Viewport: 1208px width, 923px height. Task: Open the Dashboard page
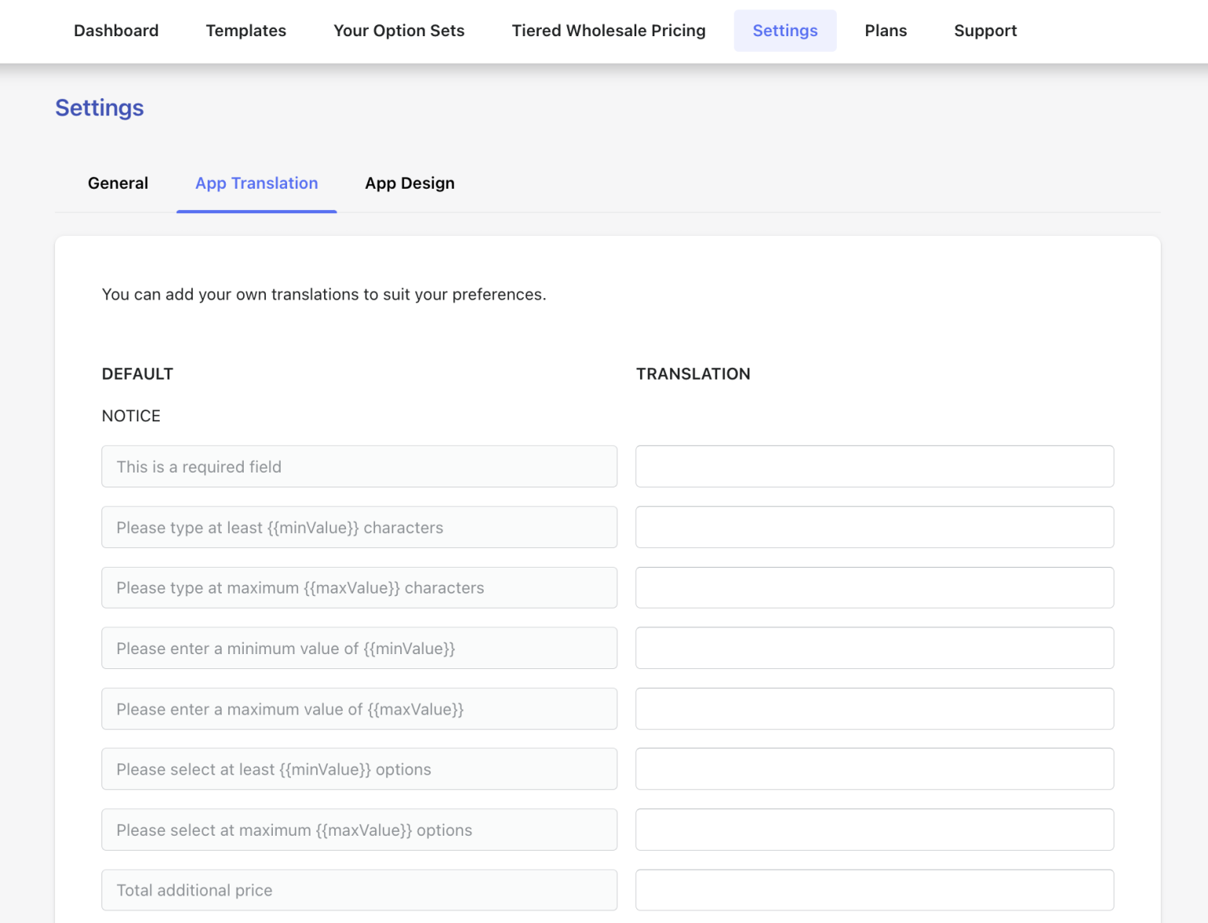tap(116, 31)
